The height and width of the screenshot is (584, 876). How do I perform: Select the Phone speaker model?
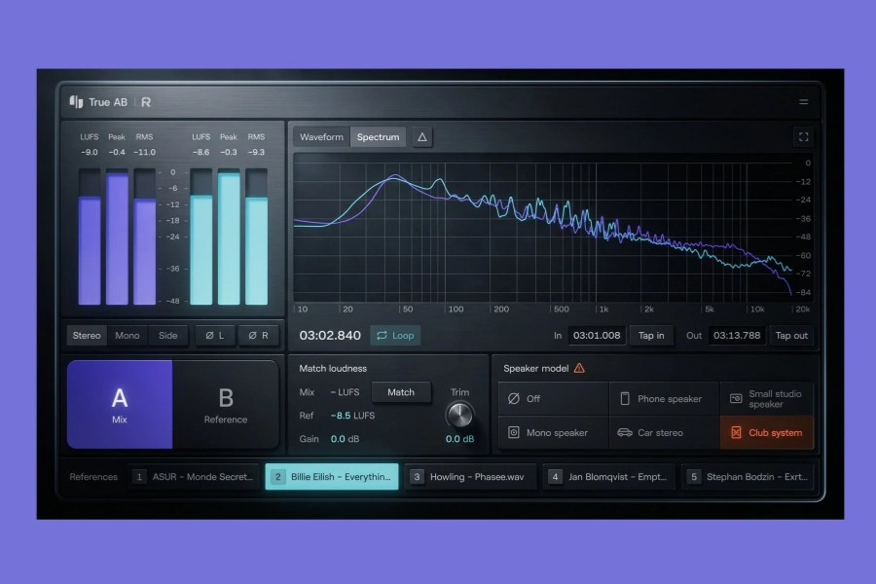tap(664, 398)
